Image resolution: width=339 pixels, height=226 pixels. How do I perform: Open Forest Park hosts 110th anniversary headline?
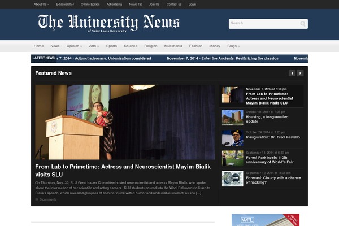[x=270, y=160]
